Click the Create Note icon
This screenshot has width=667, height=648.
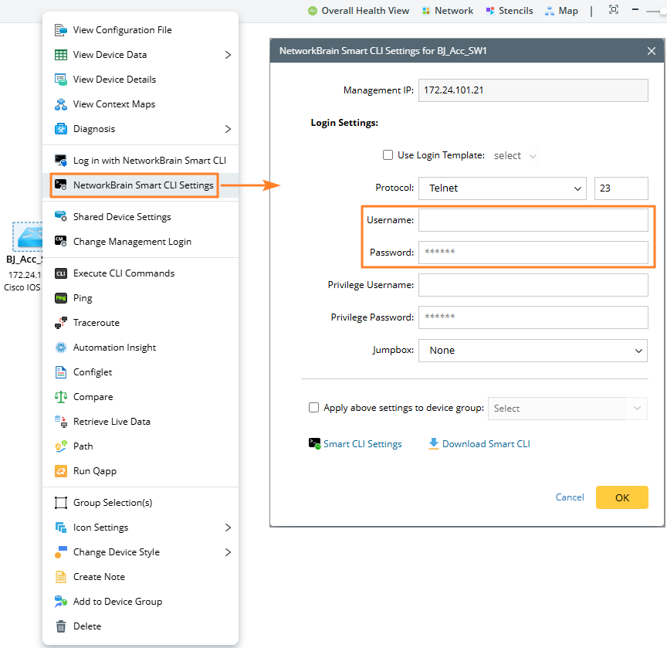point(61,577)
